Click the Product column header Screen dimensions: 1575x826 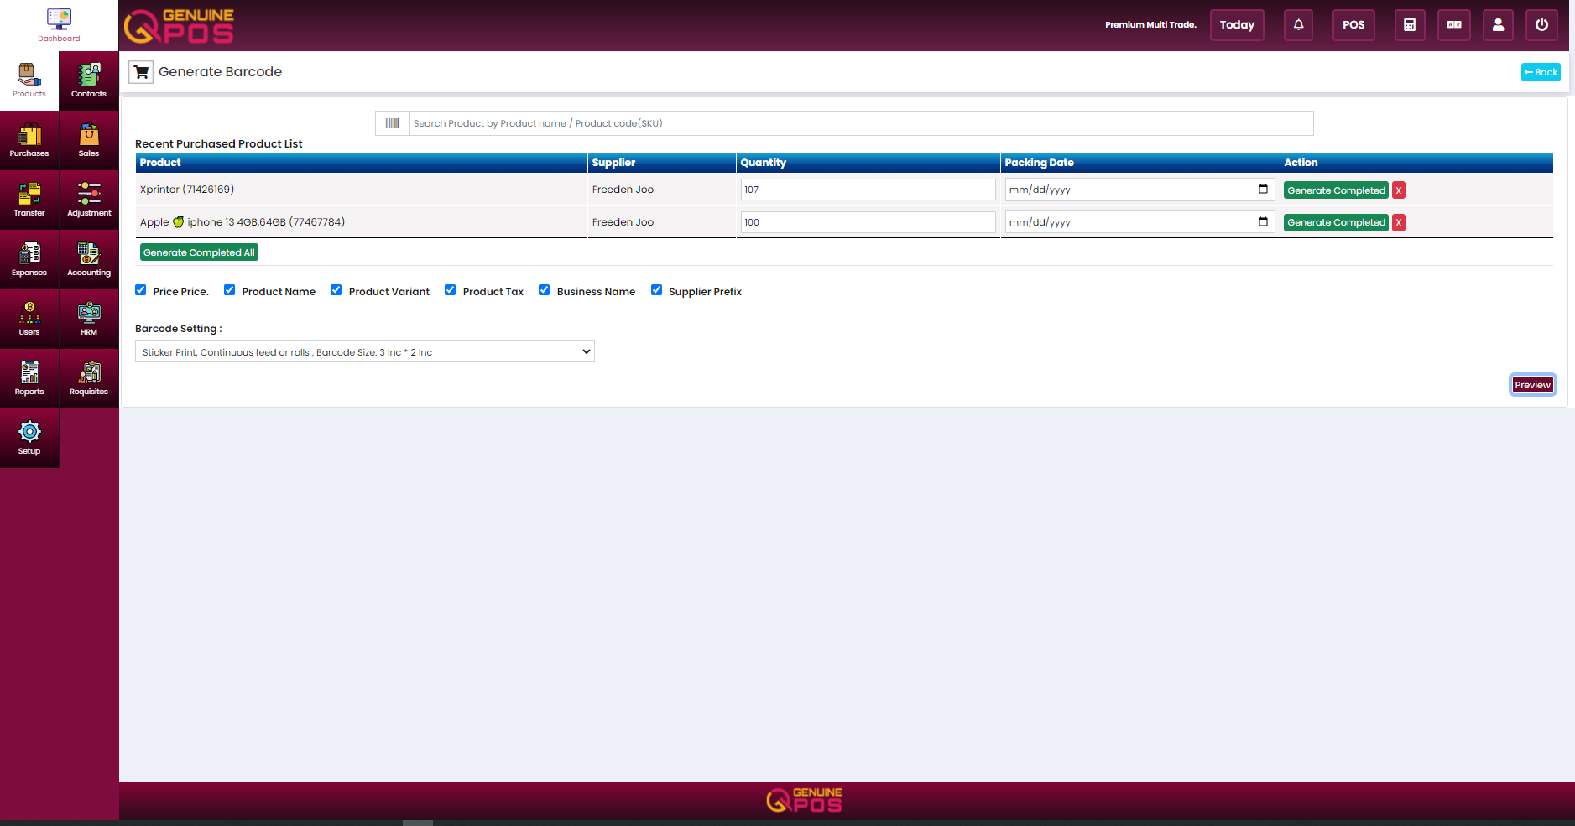(x=362, y=163)
